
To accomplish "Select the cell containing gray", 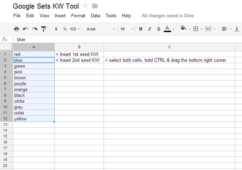I will coord(34,107).
